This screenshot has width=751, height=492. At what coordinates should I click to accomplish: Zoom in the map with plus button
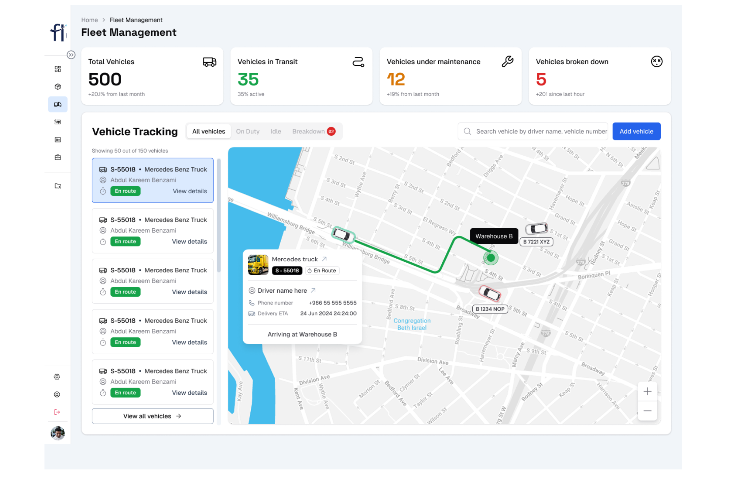click(x=647, y=391)
